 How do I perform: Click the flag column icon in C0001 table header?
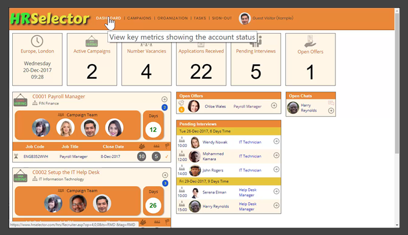[x=167, y=146]
